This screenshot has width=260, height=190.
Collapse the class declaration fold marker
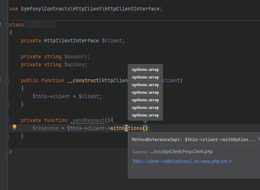[7, 25]
